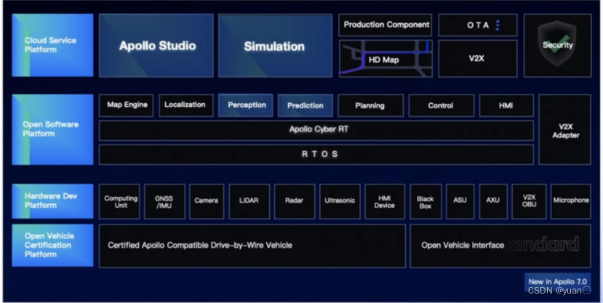Click the HD Map thumbnail

pos(386,59)
